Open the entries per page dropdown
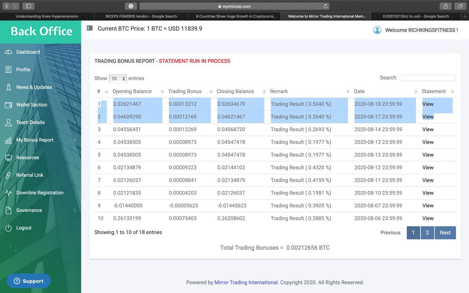The image size is (469, 293). [118, 79]
